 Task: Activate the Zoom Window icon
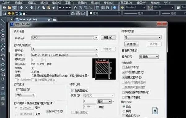coord(86,8)
